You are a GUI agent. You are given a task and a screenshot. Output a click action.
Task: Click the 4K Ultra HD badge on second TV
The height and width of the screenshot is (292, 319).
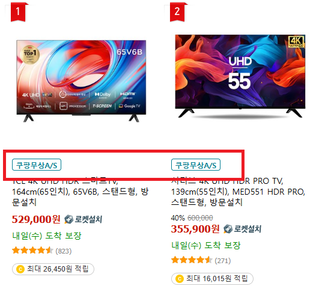click(296, 41)
